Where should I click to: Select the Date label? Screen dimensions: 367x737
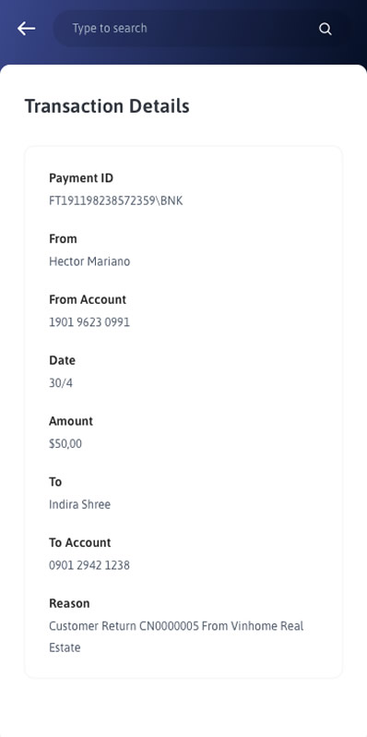point(62,360)
